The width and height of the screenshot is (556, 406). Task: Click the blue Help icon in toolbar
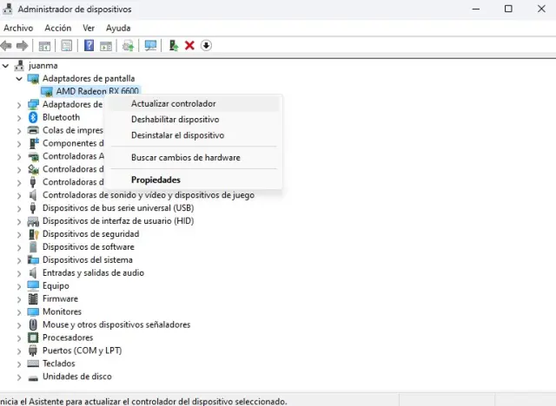tap(88, 45)
